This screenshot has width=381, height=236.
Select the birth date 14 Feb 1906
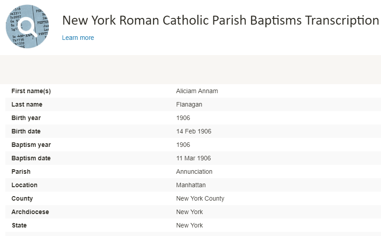click(193, 131)
